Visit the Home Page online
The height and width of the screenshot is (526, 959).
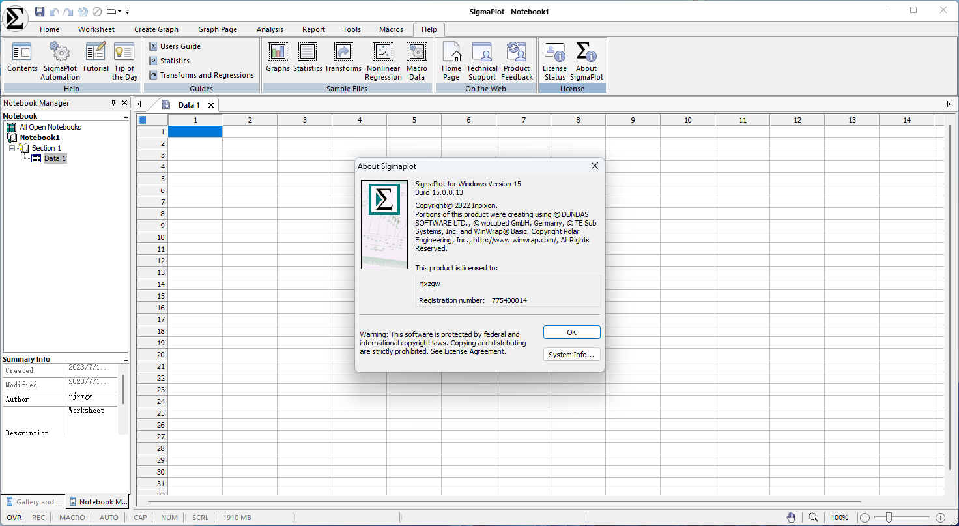pyautogui.click(x=451, y=60)
